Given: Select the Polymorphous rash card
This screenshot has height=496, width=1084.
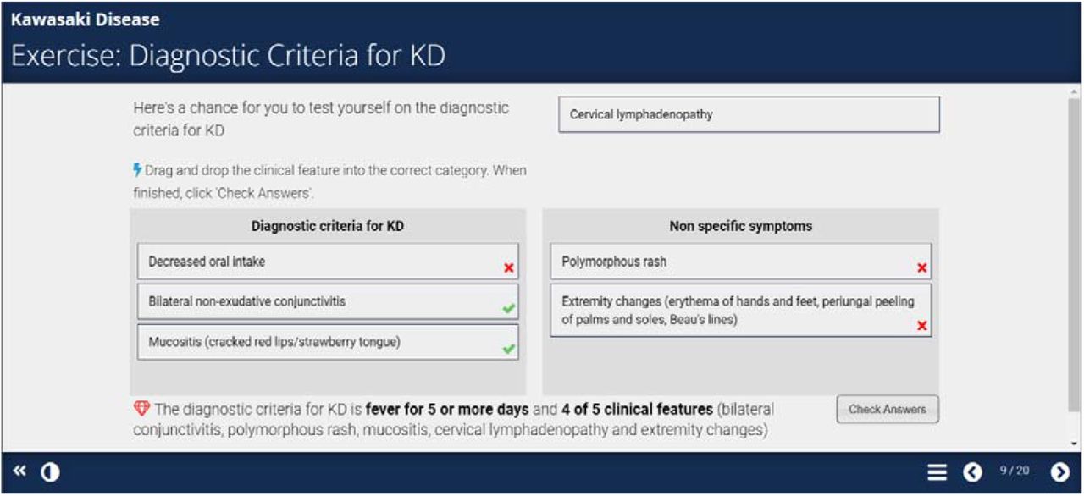Looking at the screenshot, I should tap(740, 262).
